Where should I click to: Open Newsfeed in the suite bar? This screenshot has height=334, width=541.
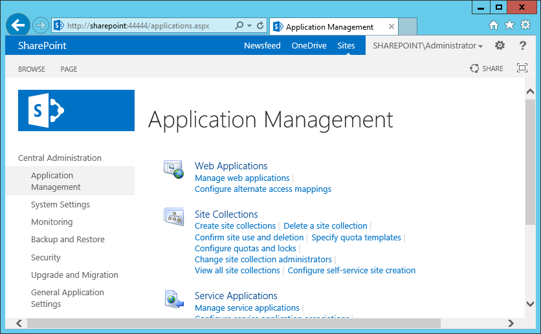click(x=262, y=45)
